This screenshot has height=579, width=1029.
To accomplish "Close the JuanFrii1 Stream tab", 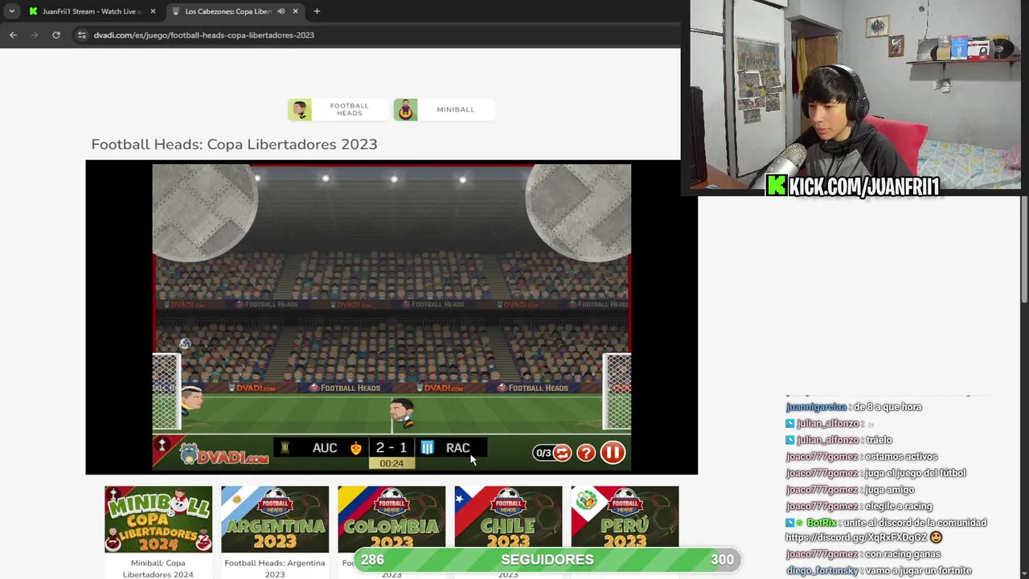I will [153, 11].
